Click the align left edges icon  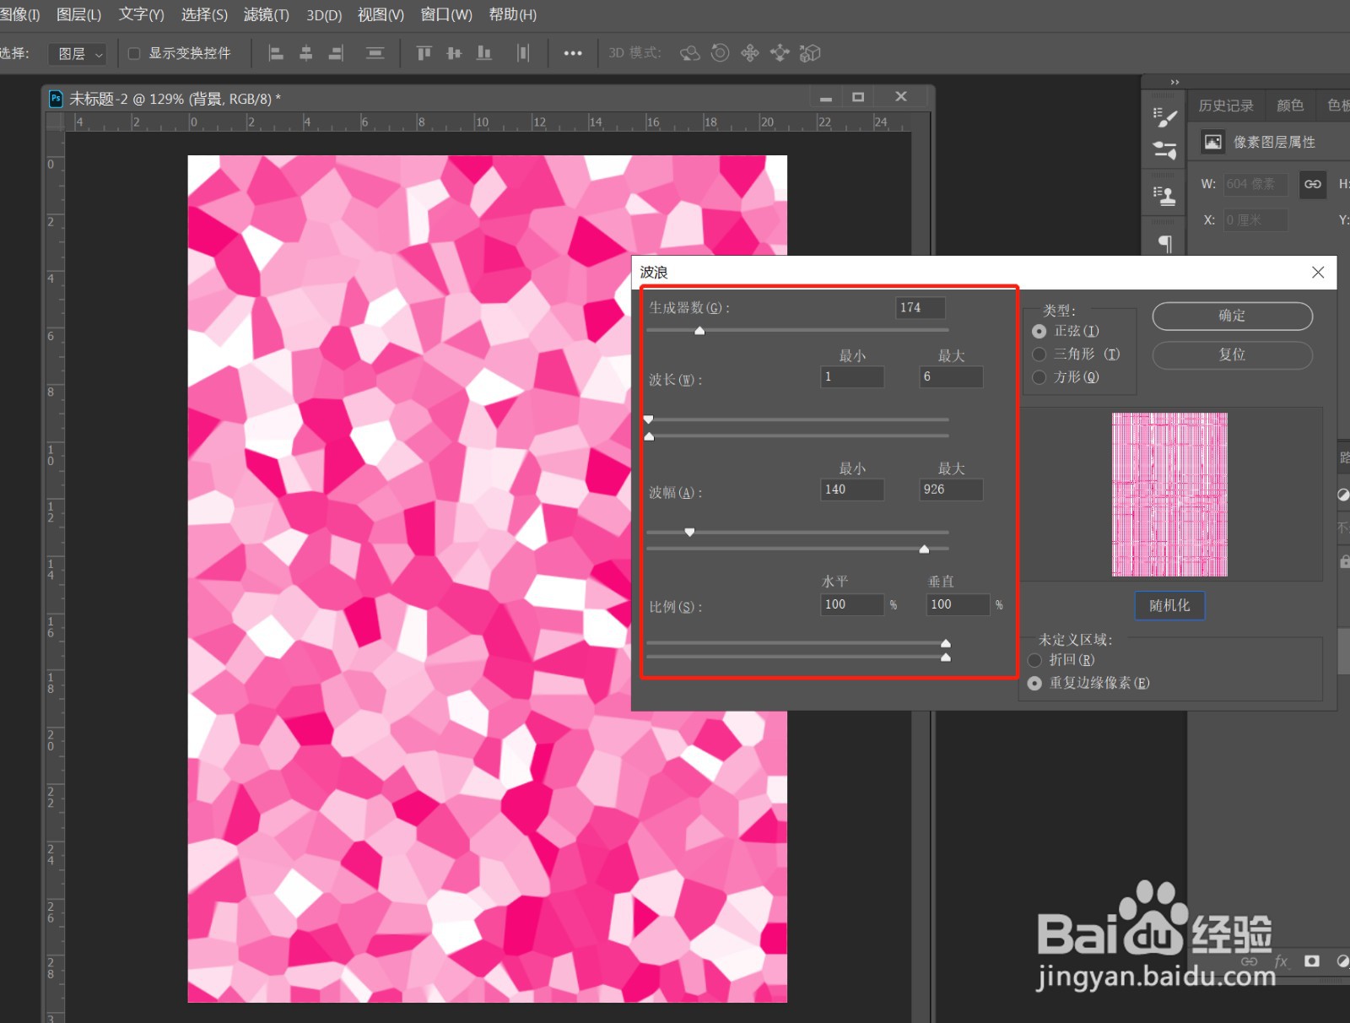(275, 53)
